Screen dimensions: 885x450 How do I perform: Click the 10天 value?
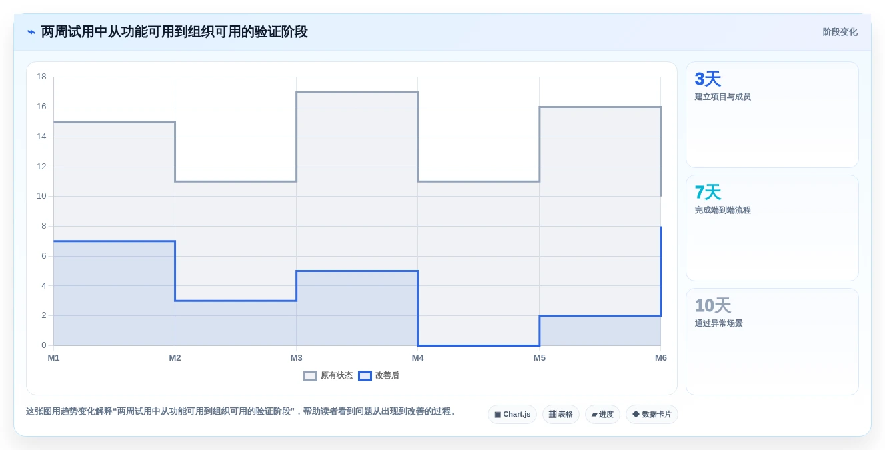pyautogui.click(x=712, y=306)
